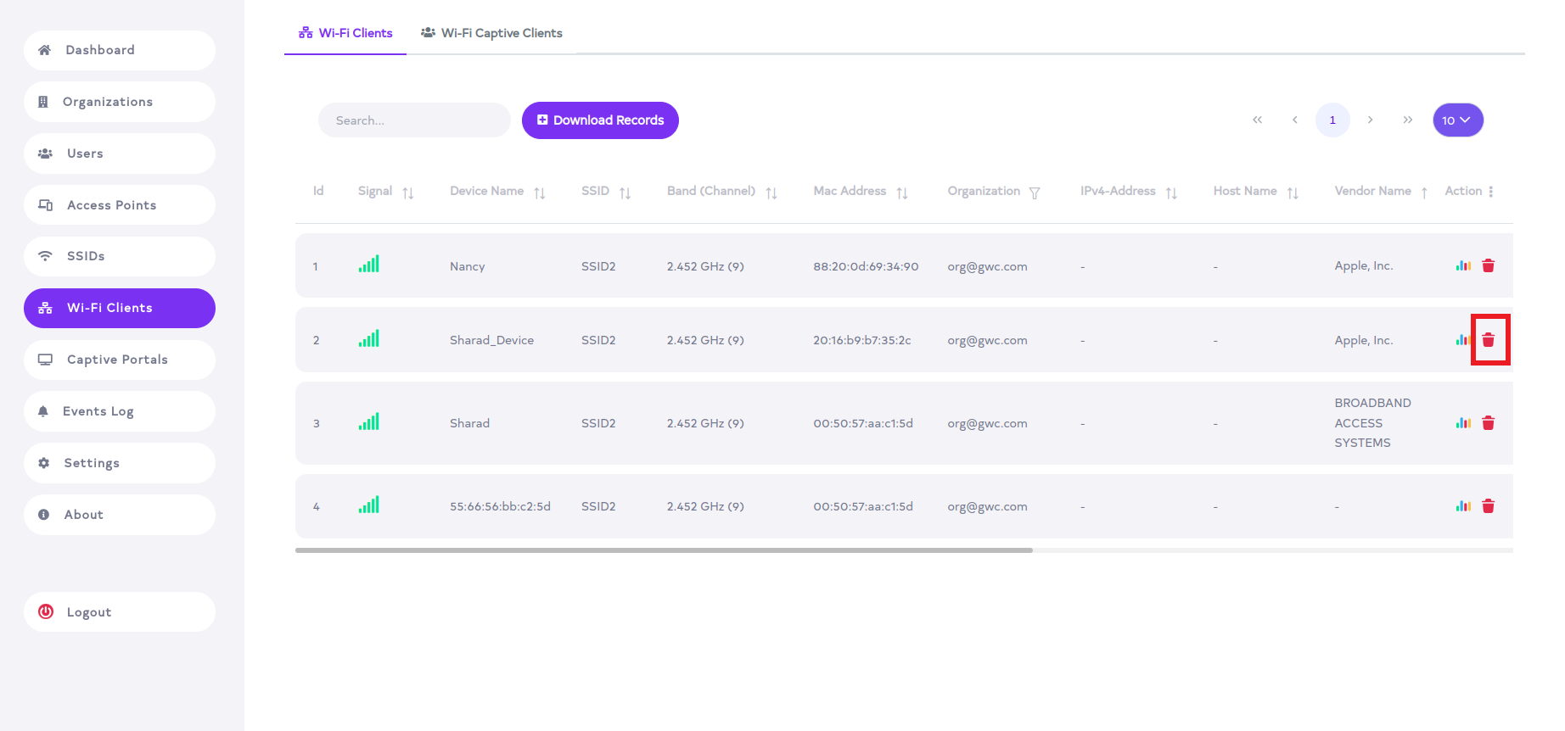
Task: Open Access Points in sidebar
Action: pyautogui.click(x=120, y=205)
